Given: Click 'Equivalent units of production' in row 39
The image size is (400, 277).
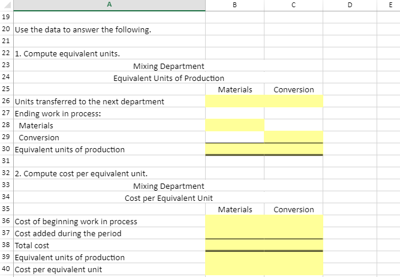Looking at the screenshot, I should pyautogui.click(x=70, y=257).
